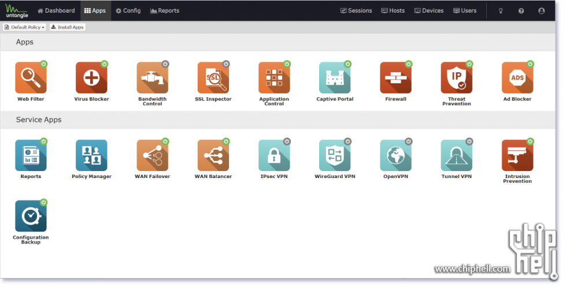Click the Policy Manager label text
The image size is (566, 289).
[91, 176]
